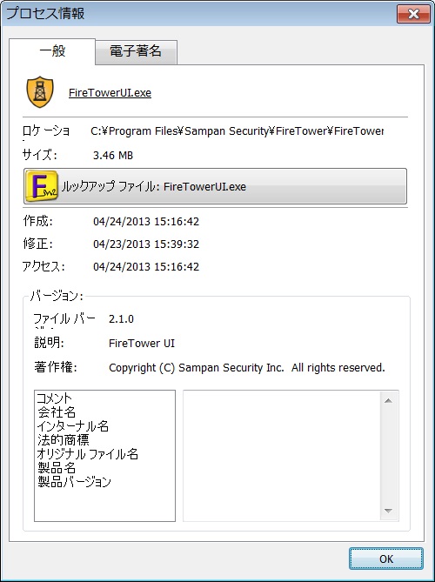Click the FireTower shield icon
435x582 pixels.
point(40,92)
